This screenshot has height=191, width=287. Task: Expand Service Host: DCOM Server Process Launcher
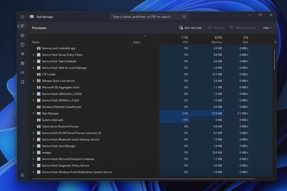point(34,133)
